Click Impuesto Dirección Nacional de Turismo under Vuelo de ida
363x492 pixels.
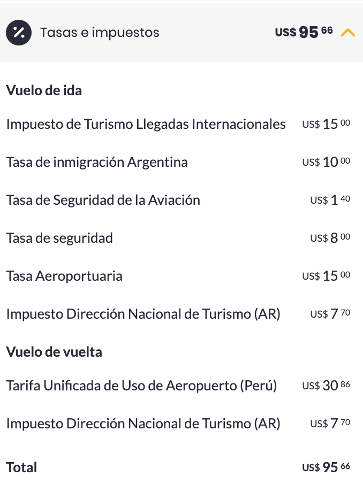click(x=143, y=314)
